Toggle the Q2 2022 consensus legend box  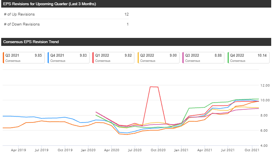click(158, 57)
